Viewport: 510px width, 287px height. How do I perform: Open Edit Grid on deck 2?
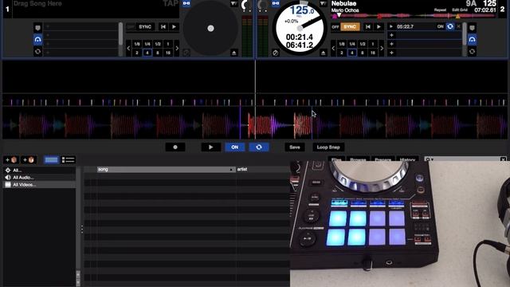pos(459,10)
